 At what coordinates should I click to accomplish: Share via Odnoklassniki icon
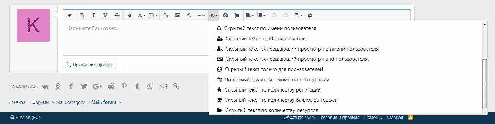(58, 86)
